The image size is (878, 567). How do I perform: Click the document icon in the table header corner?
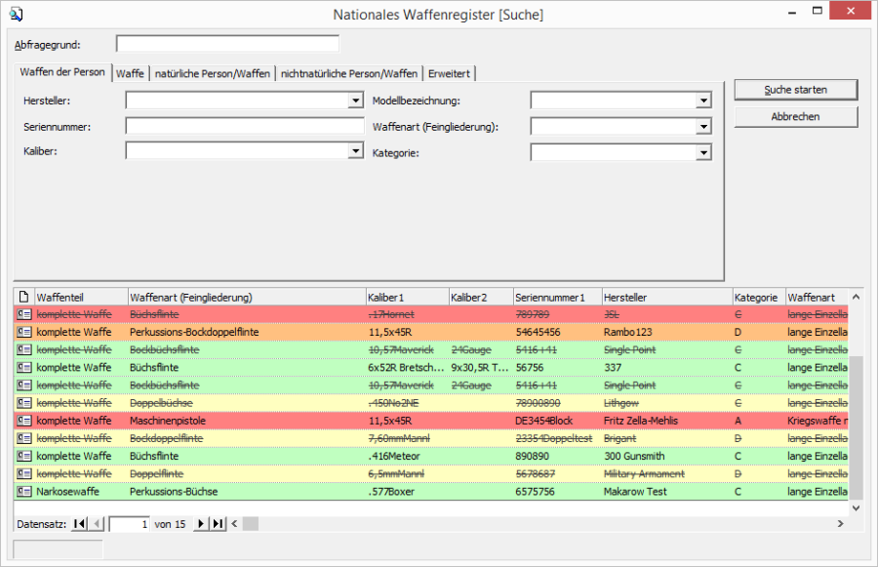pyautogui.click(x=24, y=297)
